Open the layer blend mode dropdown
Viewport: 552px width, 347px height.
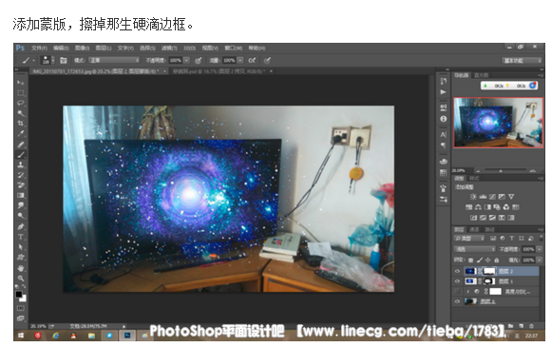(x=475, y=249)
